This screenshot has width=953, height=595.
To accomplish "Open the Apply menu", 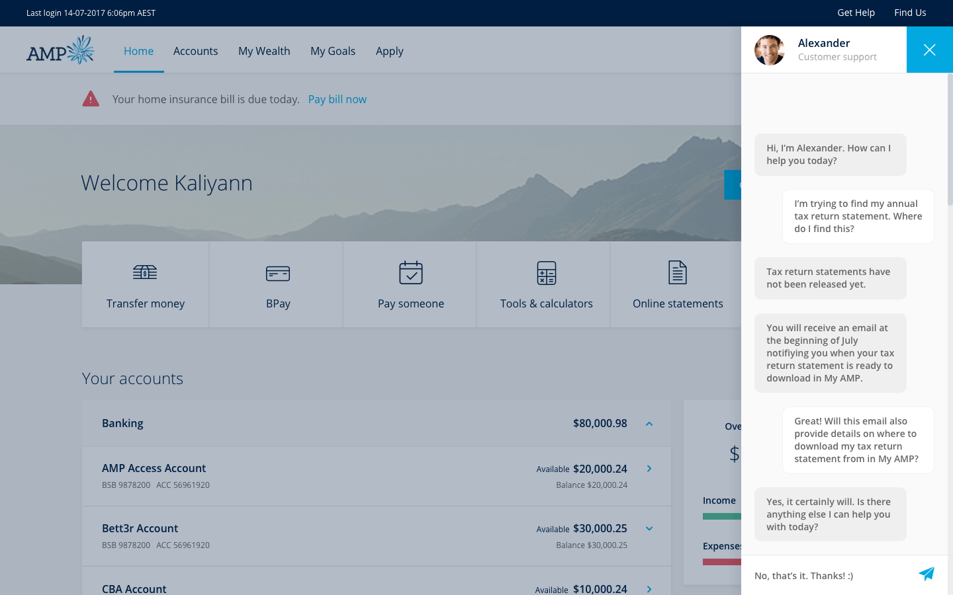I will click(x=389, y=51).
